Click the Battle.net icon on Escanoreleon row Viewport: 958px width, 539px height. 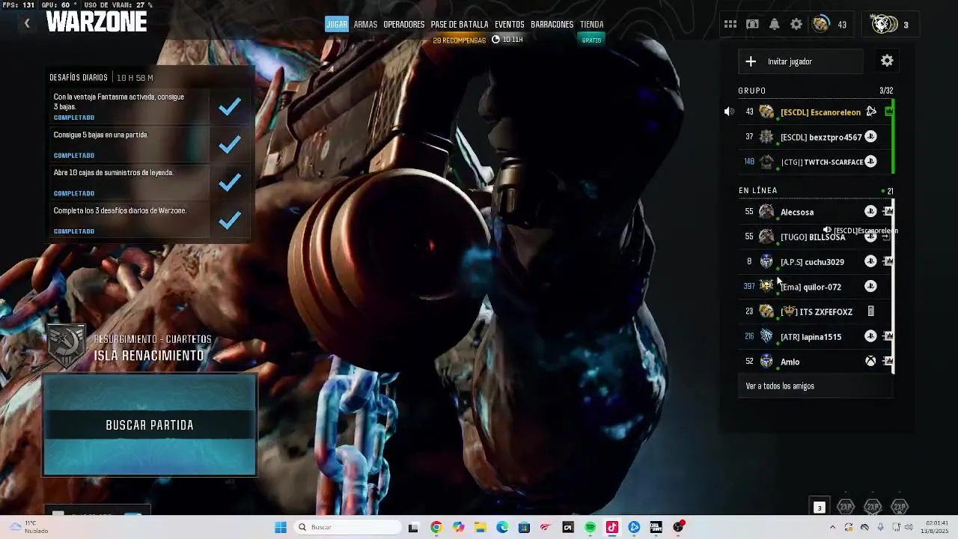[871, 112]
